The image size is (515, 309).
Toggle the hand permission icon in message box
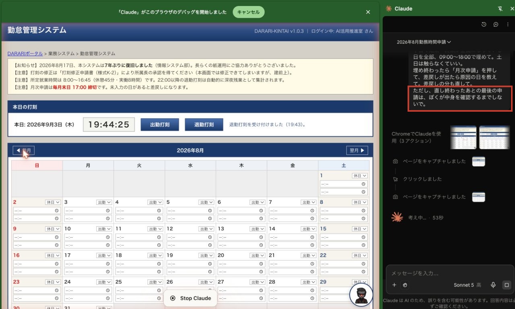point(405,285)
